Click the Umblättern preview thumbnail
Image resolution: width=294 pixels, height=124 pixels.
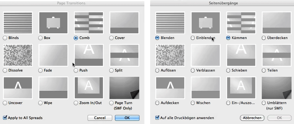point(277,88)
